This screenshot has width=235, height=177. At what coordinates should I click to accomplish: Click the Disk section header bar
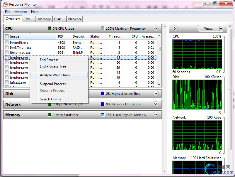pos(82,94)
